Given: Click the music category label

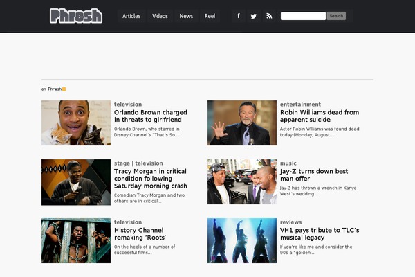Looking at the screenshot, I should (288, 163).
